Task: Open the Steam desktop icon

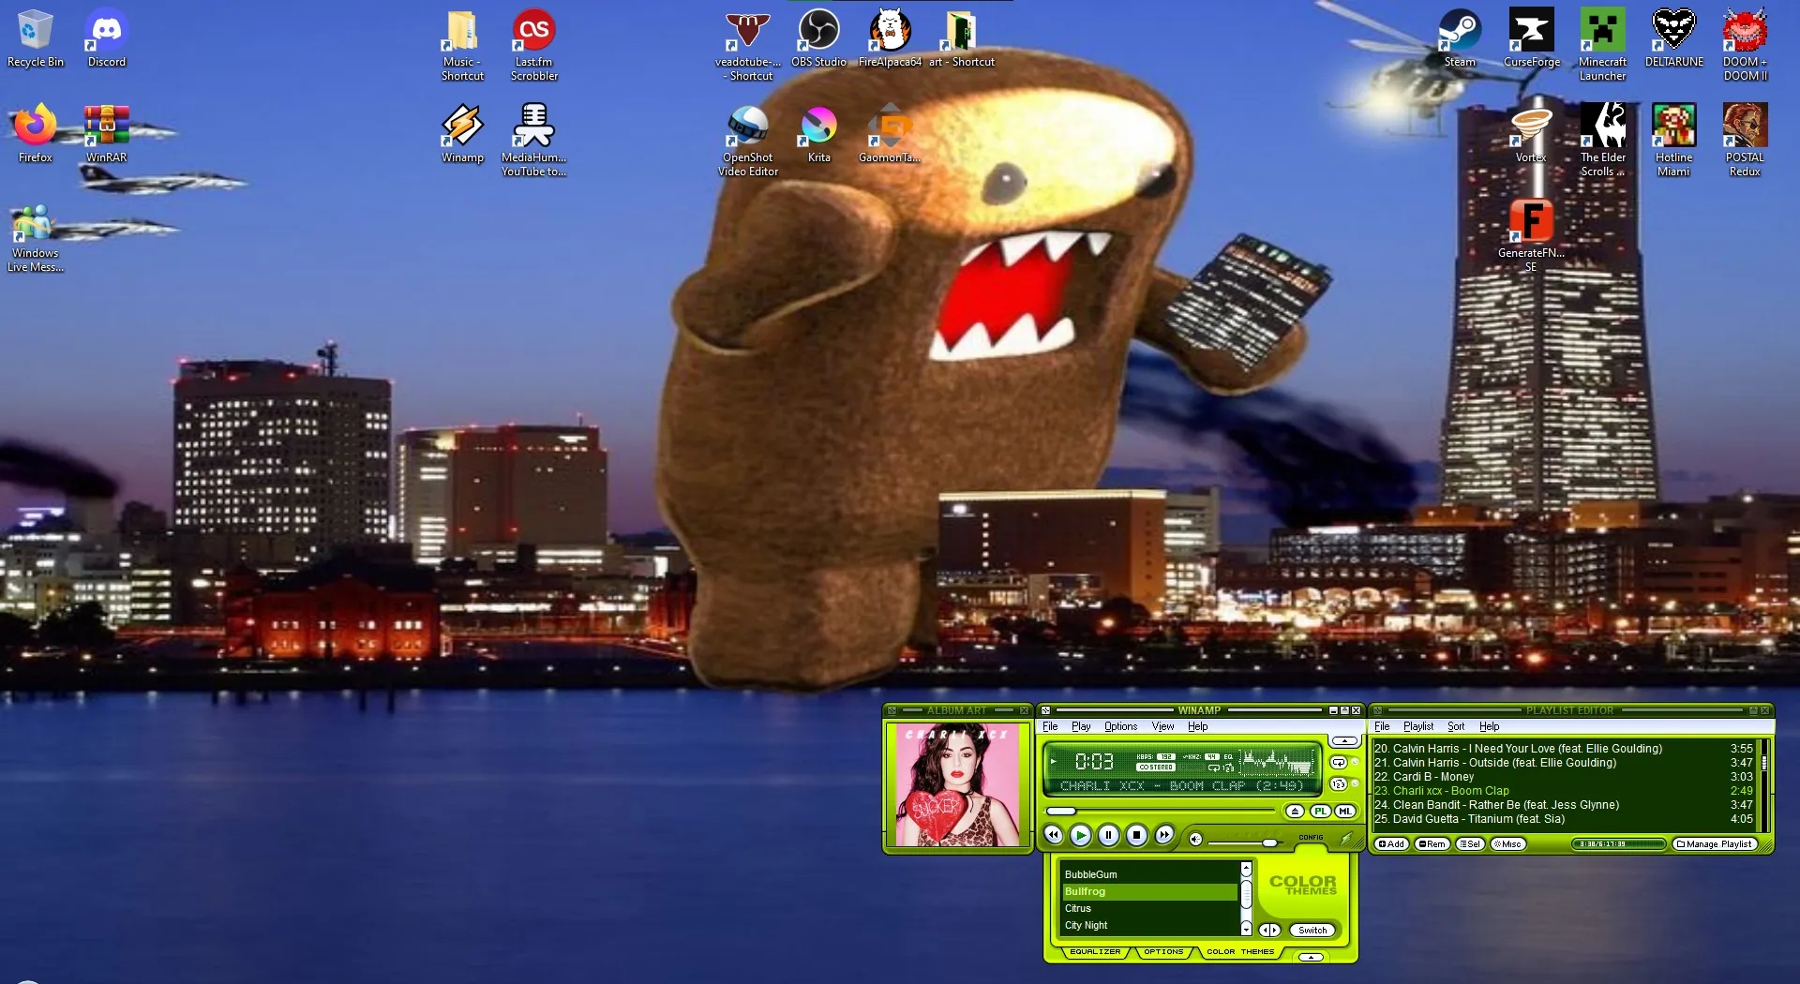Action: [x=1460, y=38]
